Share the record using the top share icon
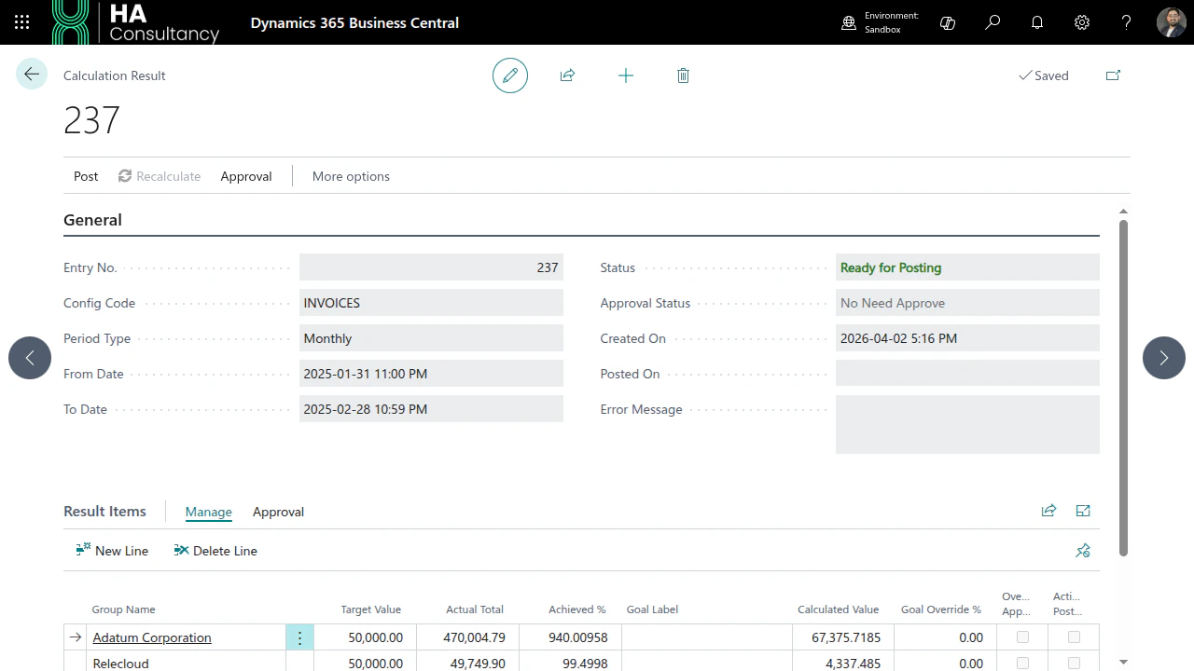Viewport: 1194px width, 671px height. point(567,75)
